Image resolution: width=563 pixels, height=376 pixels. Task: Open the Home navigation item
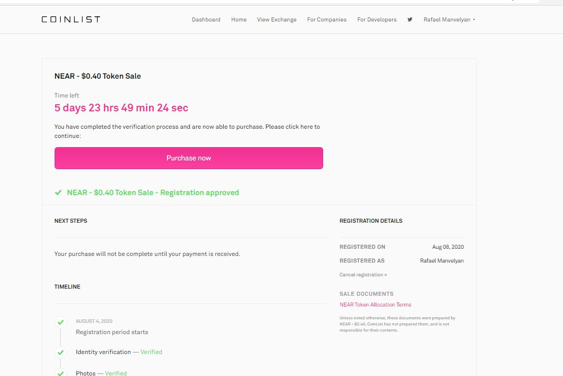239,19
